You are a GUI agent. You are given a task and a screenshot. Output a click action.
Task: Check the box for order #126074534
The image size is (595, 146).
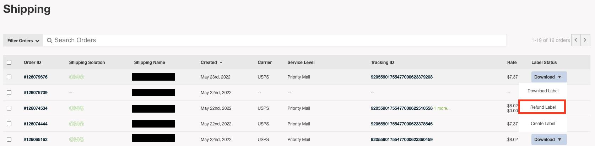[x=9, y=108]
